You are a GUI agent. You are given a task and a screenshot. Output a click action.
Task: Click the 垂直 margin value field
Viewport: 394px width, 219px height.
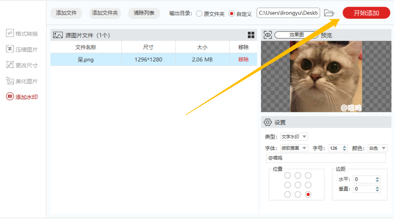[x=364, y=189]
